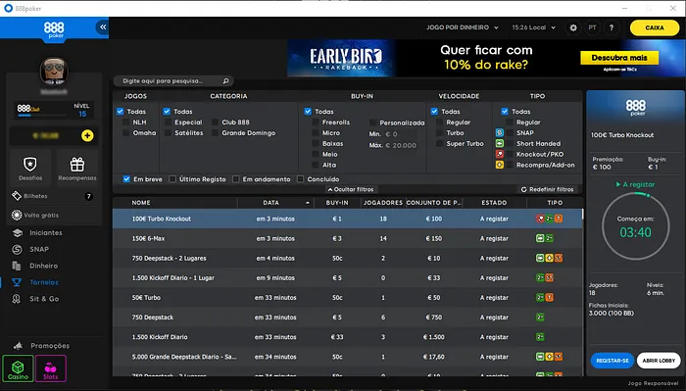This screenshot has height=391, width=686.
Task: Collapse filters with Ocultar filtros
Action: click(x=351, y=189)
